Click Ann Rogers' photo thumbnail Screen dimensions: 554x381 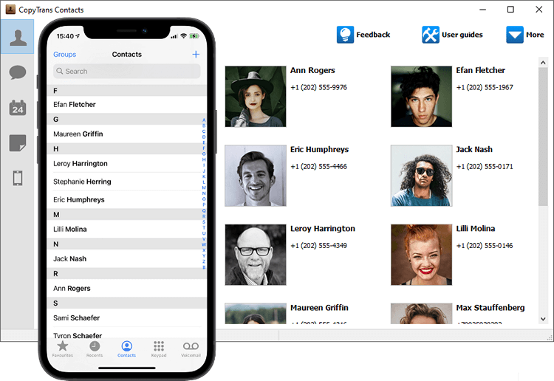pos(256,97)
